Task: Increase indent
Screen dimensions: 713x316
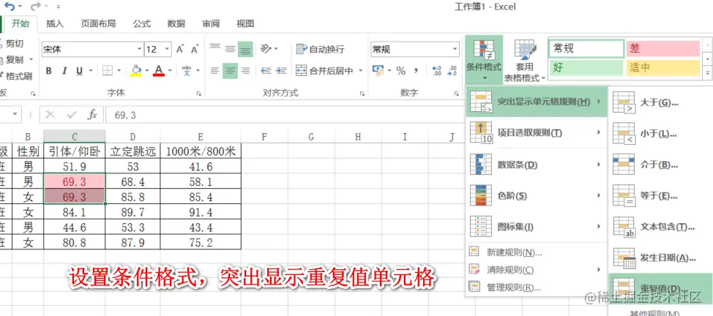Action: pos(282,70)
